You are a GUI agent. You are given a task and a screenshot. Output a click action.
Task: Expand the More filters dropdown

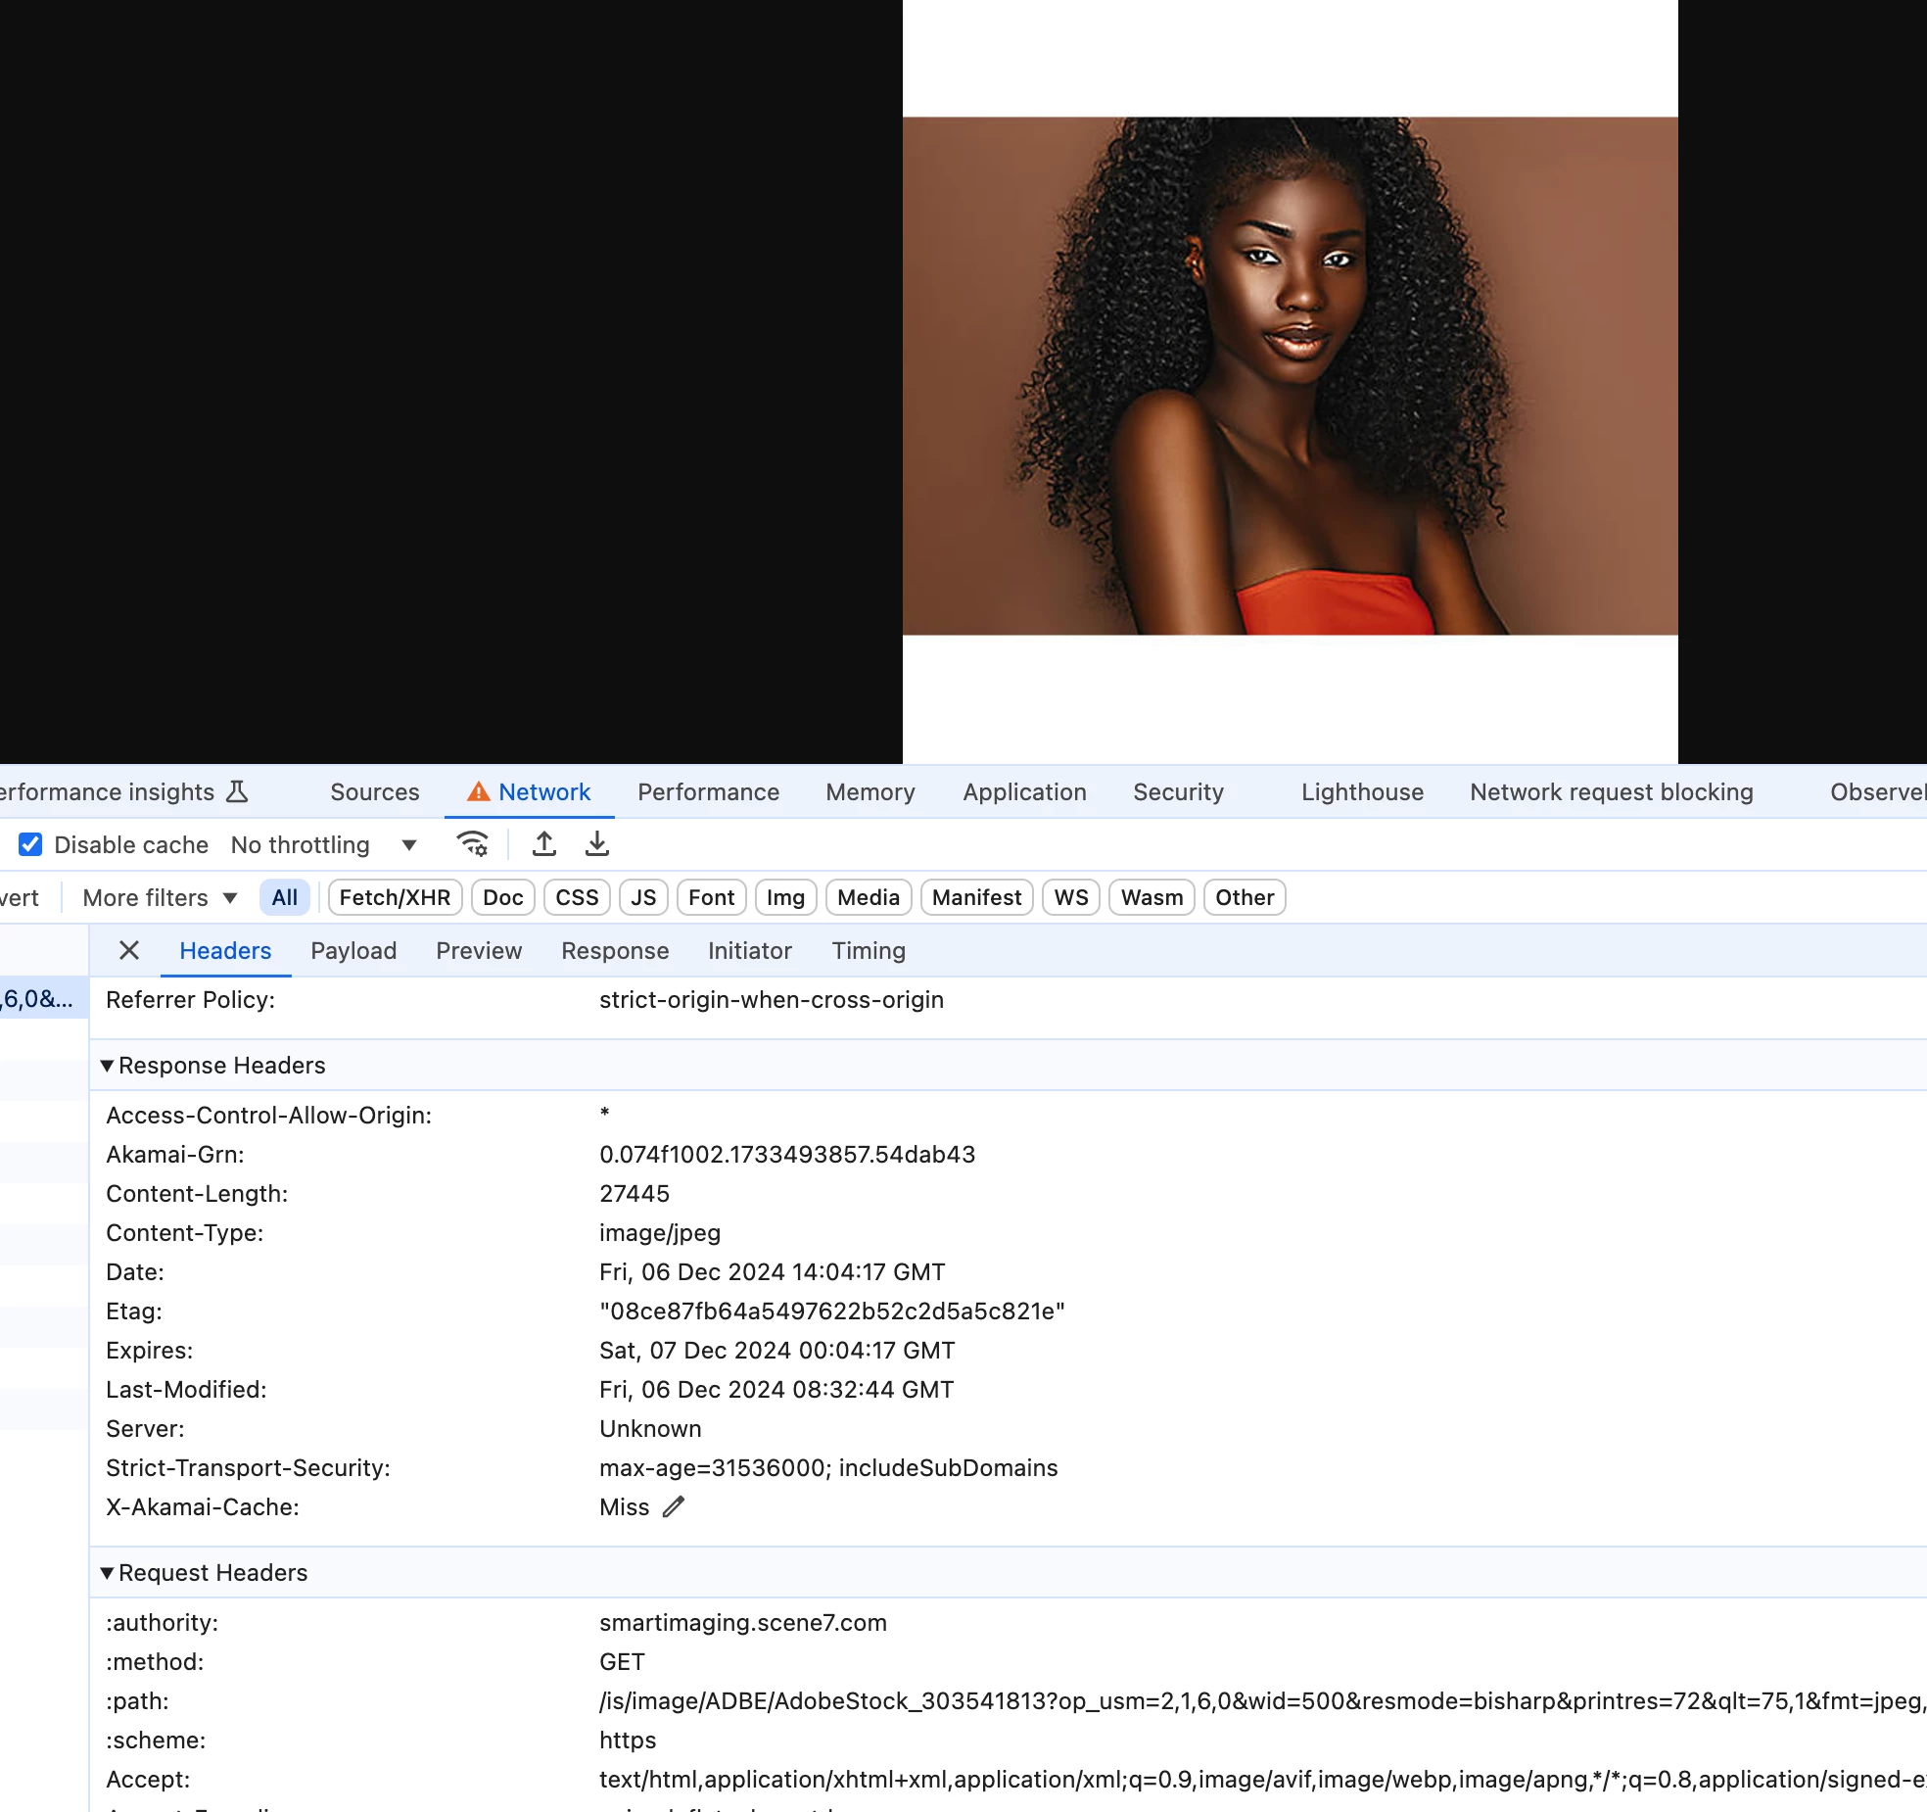(160, 897)
